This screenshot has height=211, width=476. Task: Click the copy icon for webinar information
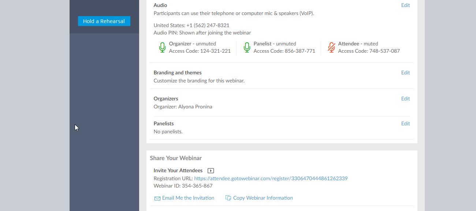[228, 198]
